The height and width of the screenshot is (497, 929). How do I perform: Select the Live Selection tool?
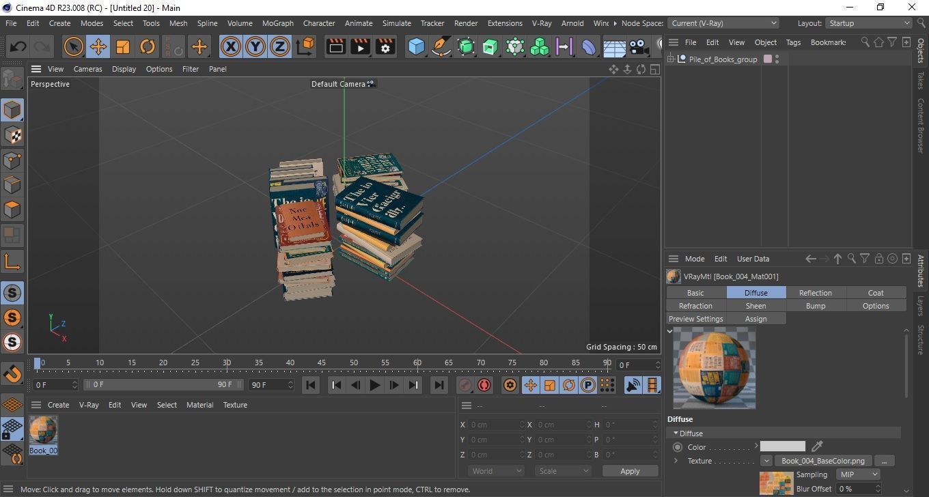[x=73, y=47]
